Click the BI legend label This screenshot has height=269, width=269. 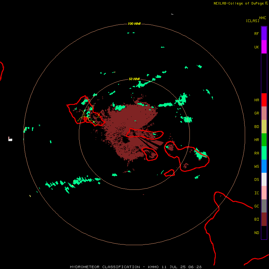[256, 219]
